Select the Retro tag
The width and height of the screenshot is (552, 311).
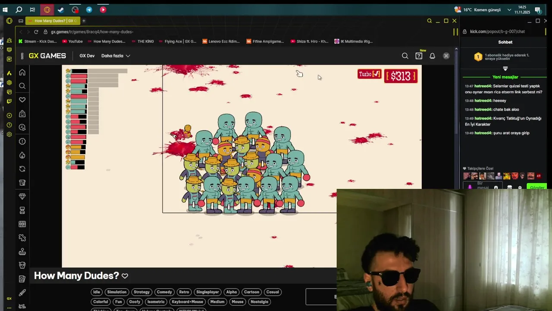(x=184, y=292)
